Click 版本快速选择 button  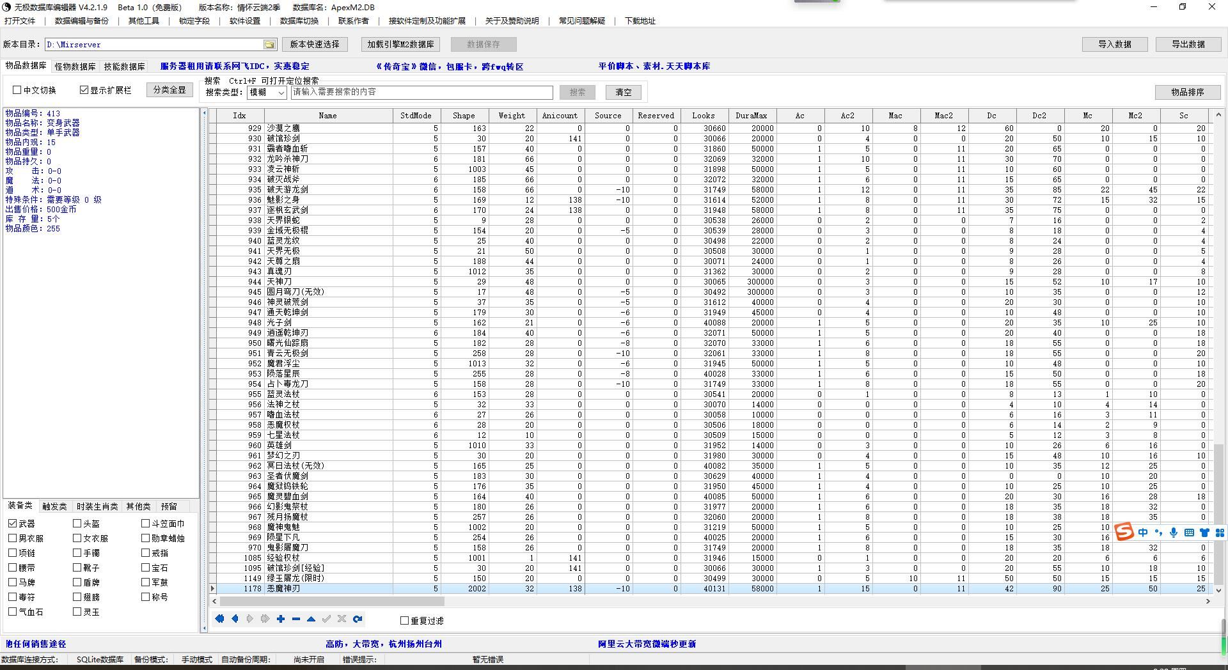(315, 44)
